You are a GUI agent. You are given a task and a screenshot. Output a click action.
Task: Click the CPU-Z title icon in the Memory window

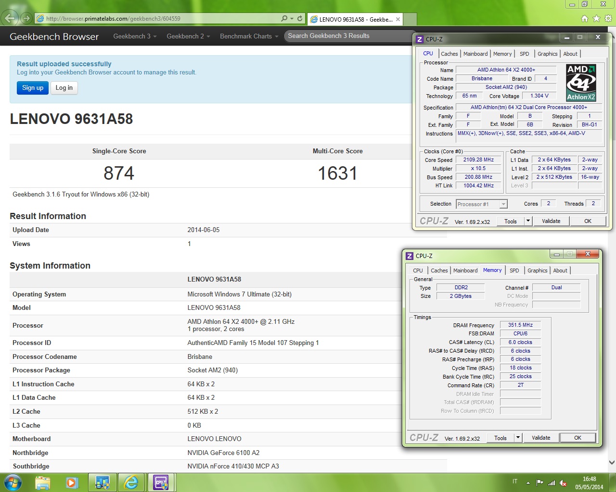point(410,256)
